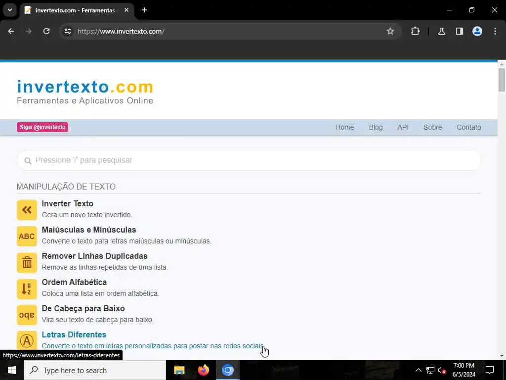This screenshot has width=506, height=380.
Task: Click the browser address bar URL
Action: [x=121, y=31]
